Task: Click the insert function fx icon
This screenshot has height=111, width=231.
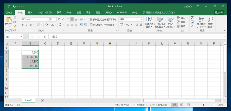Action: (45, 37)
